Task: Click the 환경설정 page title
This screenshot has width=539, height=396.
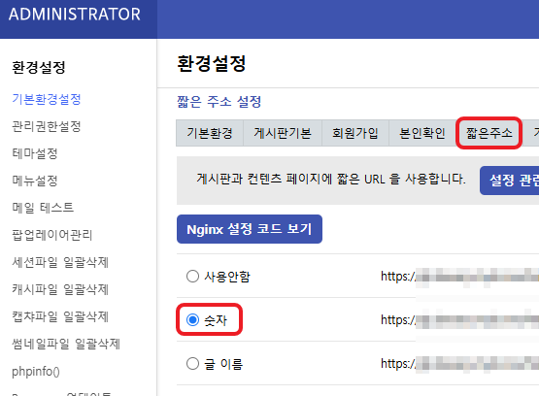Action: tap(212, 63)
